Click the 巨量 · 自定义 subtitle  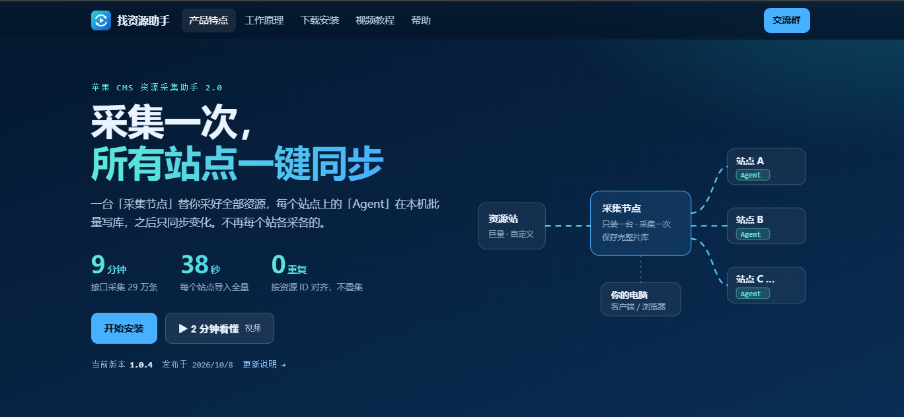[511, 234]
